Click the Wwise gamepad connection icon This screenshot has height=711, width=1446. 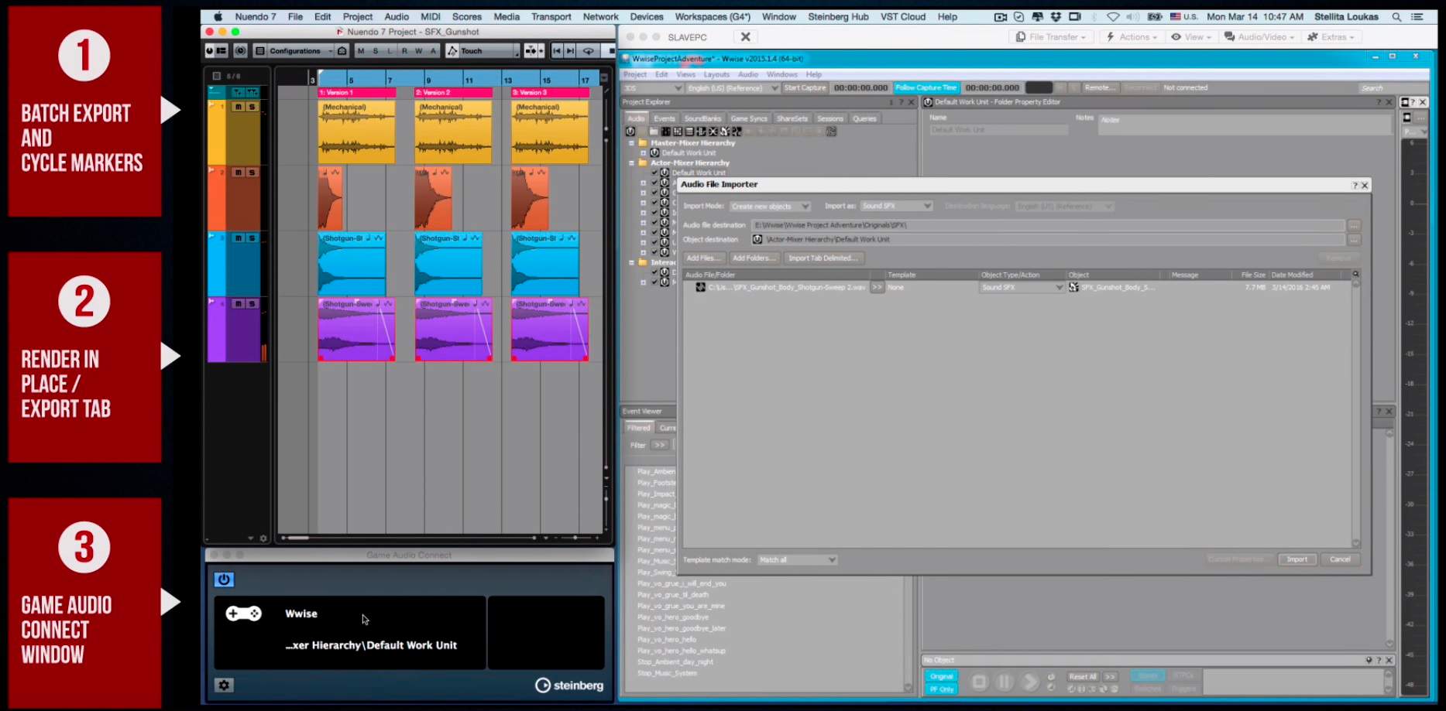pyautogui.click(x=243, y=614)
